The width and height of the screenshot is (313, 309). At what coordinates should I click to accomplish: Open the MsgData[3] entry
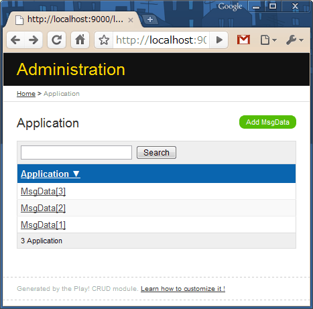43,192
